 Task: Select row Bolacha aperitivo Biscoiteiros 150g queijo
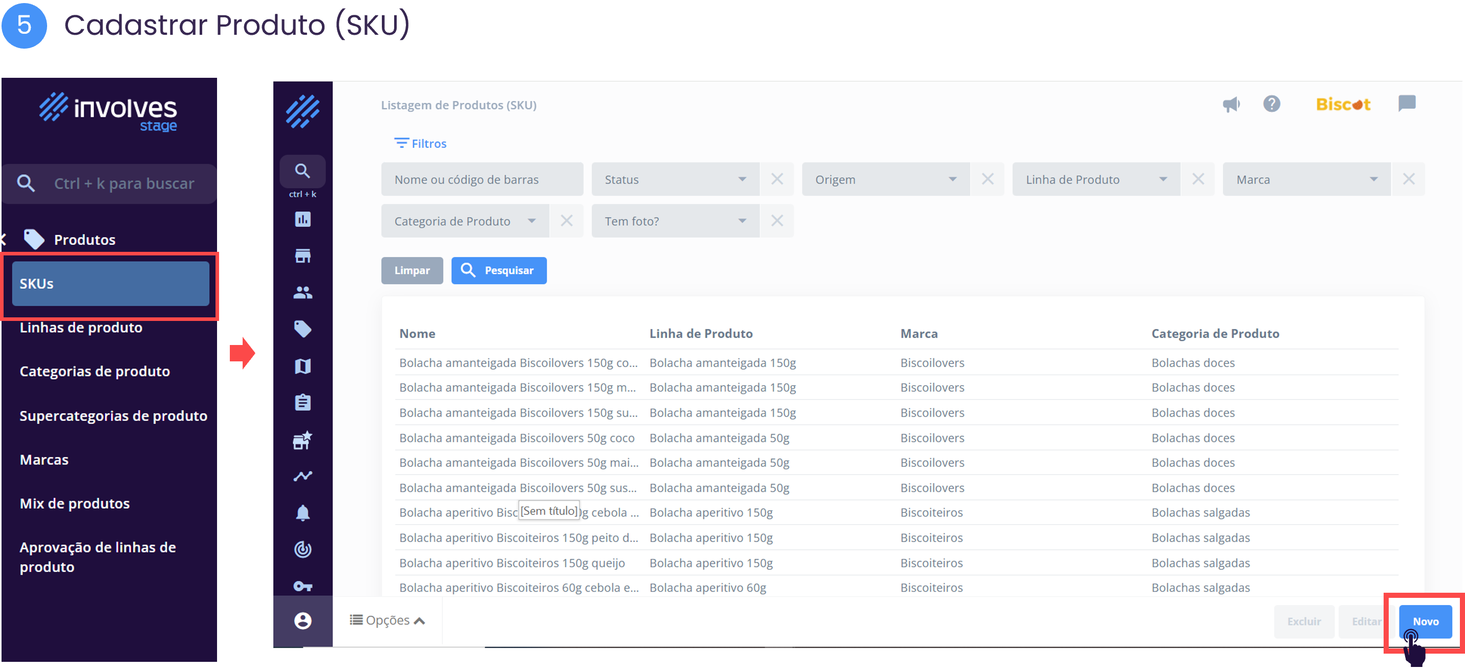896,563
